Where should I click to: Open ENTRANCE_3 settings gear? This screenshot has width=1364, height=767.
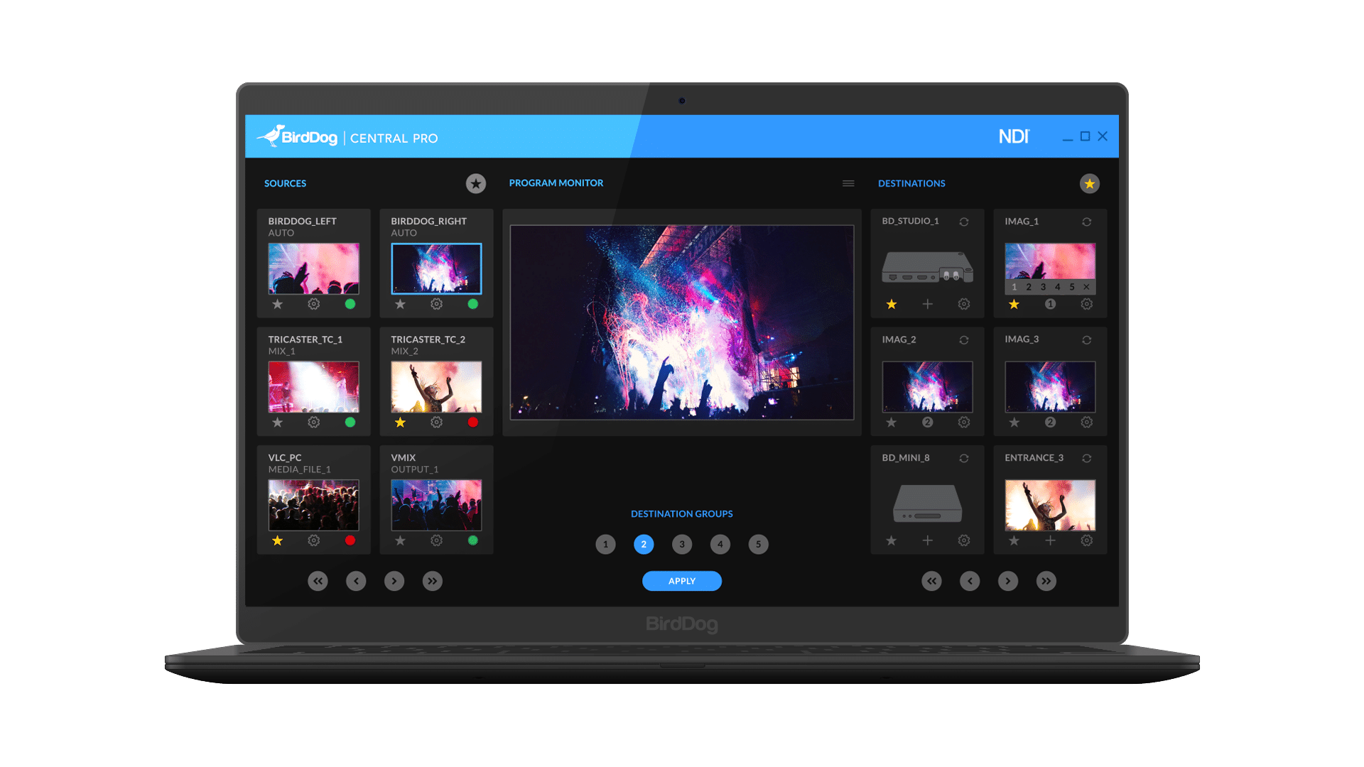tap(1087, 540)
